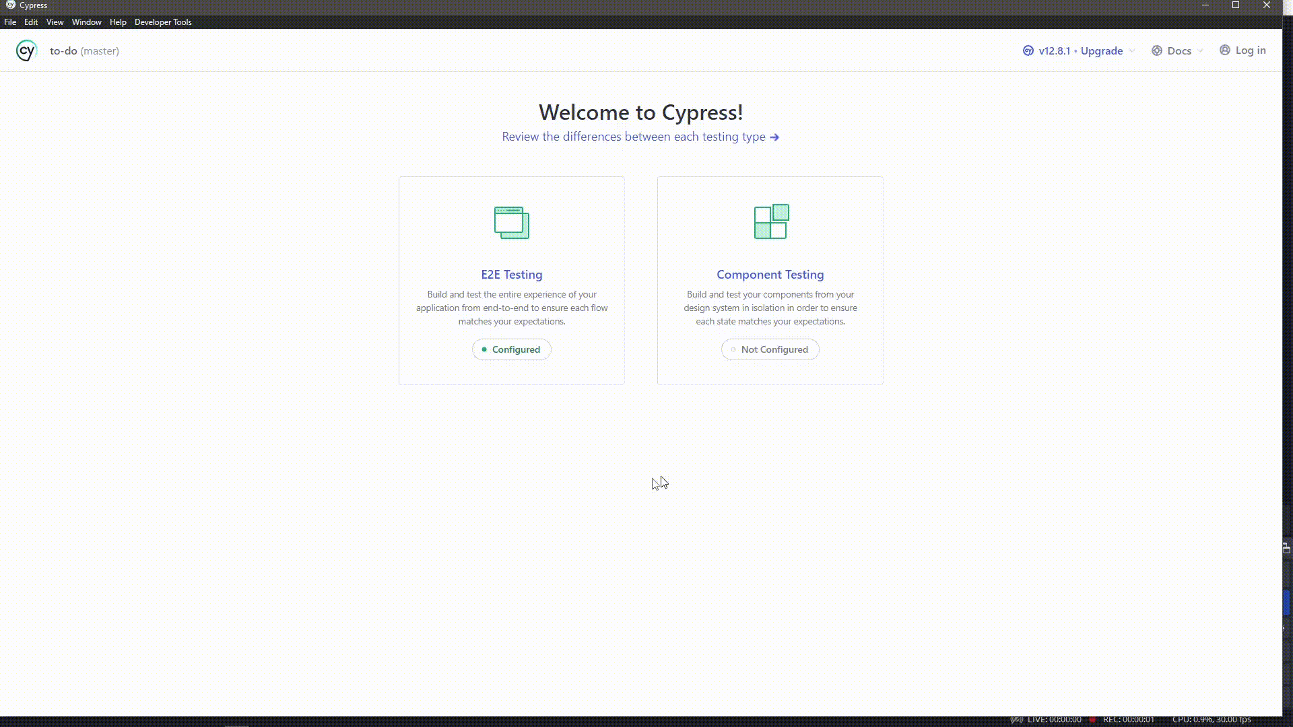Viewport: 1293px width, 727px height.
Task: Choose Component Testing heading
Action: coord(770,275)
